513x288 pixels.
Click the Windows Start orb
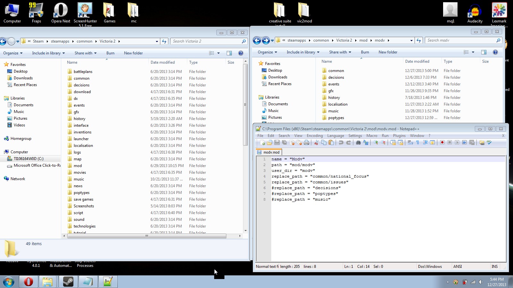9,282
